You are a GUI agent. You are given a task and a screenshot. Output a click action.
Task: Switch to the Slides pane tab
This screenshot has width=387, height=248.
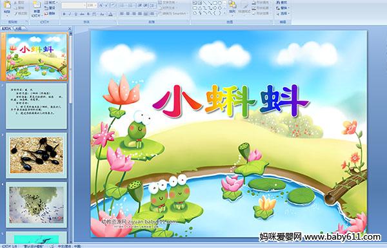click(6, 28)
